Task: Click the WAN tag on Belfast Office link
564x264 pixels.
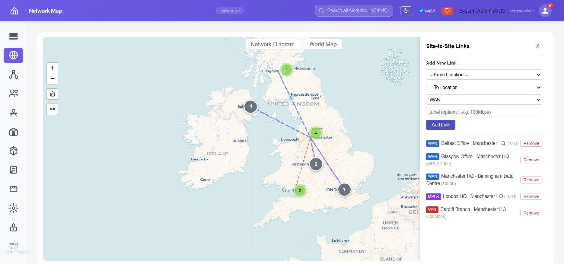Action: tap(432, 144)
